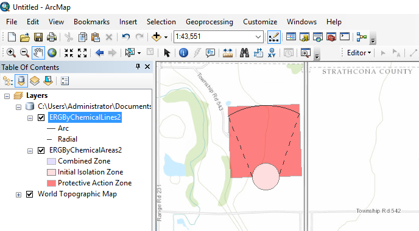Image resolution: width=419 pixels, height=231 pixels.
Task: Switch to List By Visibility view
Action: pyautogui.click(x=35, y=81)
